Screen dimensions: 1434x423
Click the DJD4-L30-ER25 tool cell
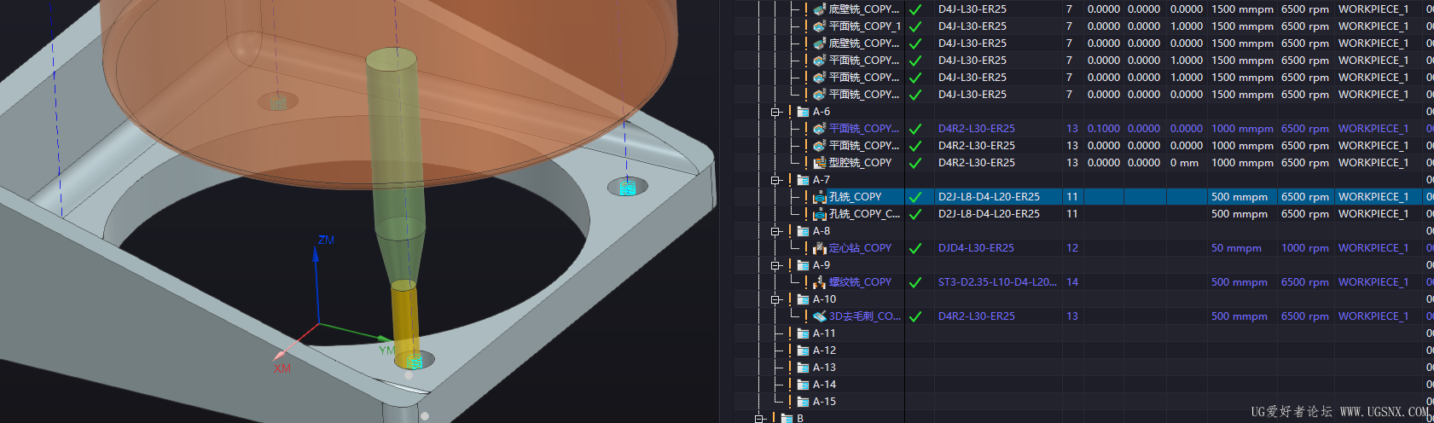(x=976, y=248)
